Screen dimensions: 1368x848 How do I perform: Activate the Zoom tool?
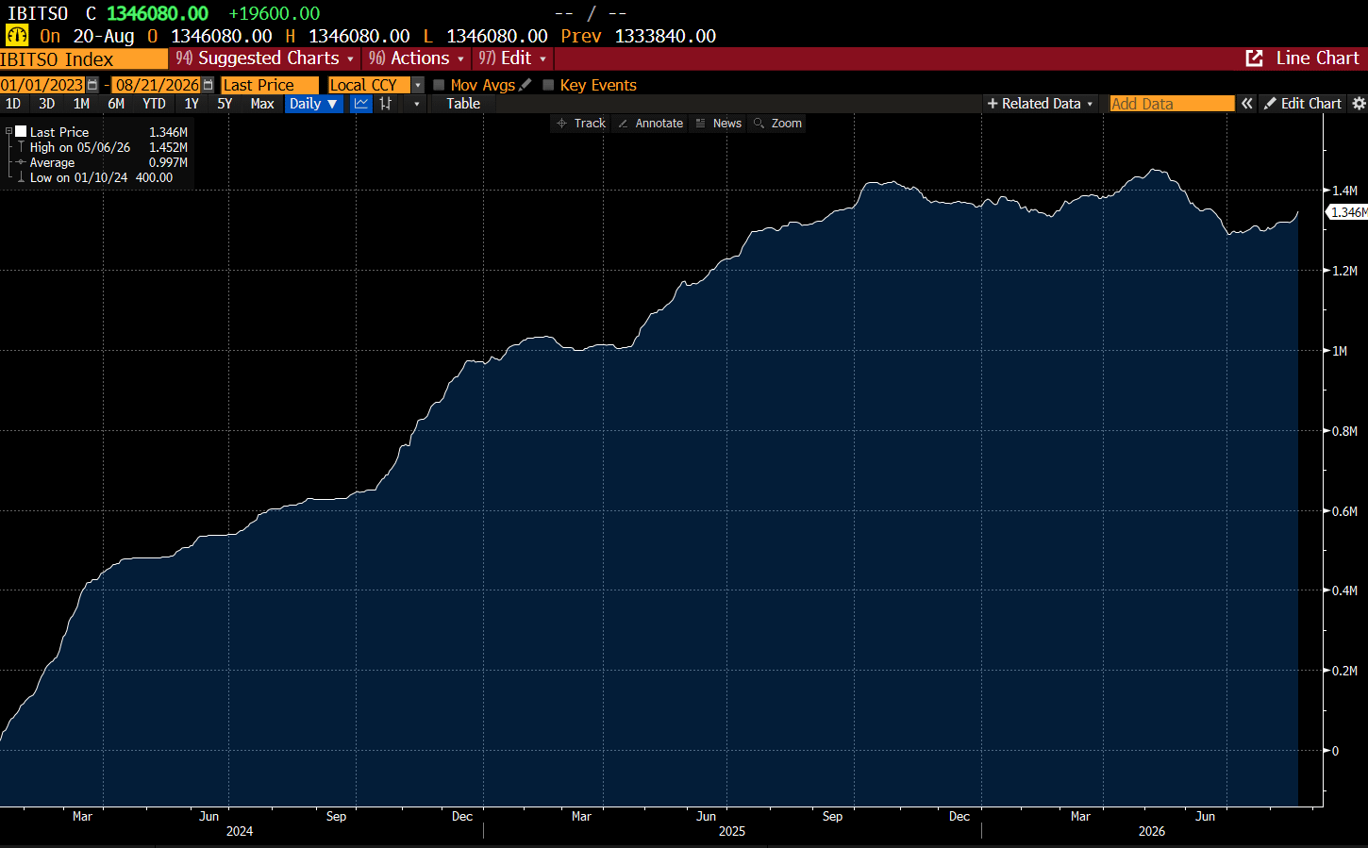point(778,124)
